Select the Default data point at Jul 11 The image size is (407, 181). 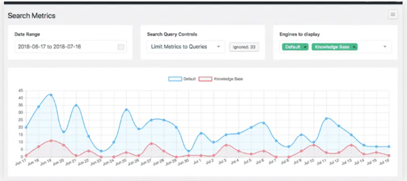326,118
